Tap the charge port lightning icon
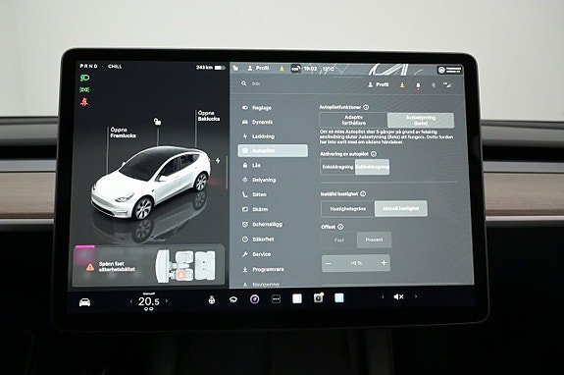 pos(218,161)
